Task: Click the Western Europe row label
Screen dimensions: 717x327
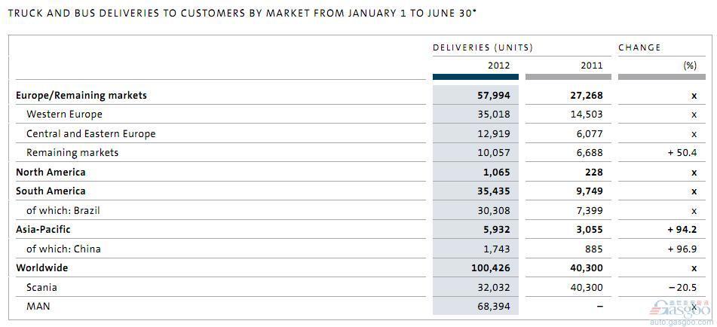Action: click(x=65, y=115)
